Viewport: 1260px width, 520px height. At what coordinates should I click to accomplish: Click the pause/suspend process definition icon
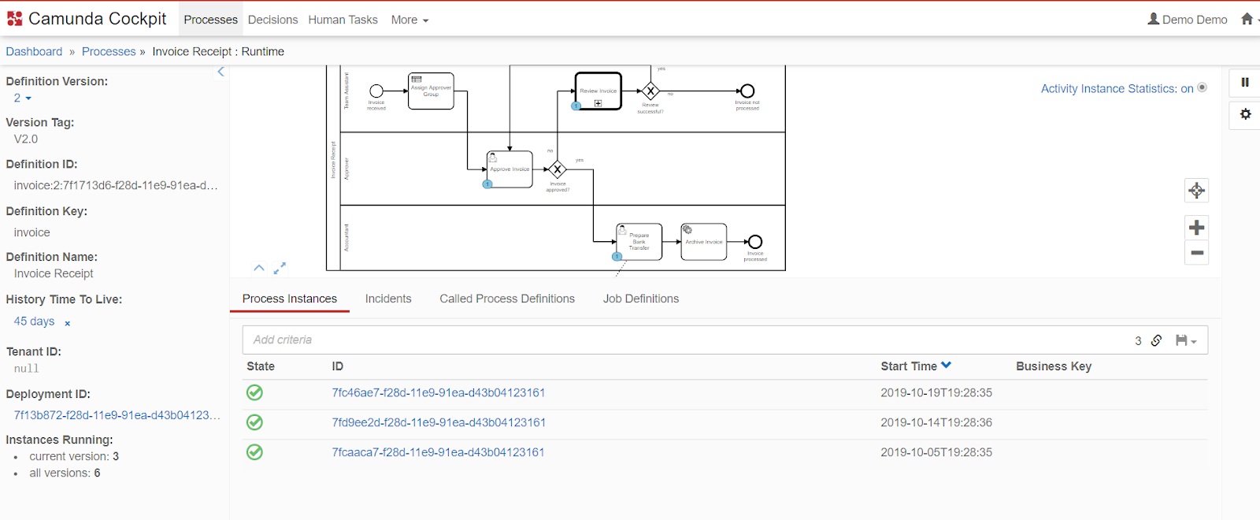[1245, 82]
